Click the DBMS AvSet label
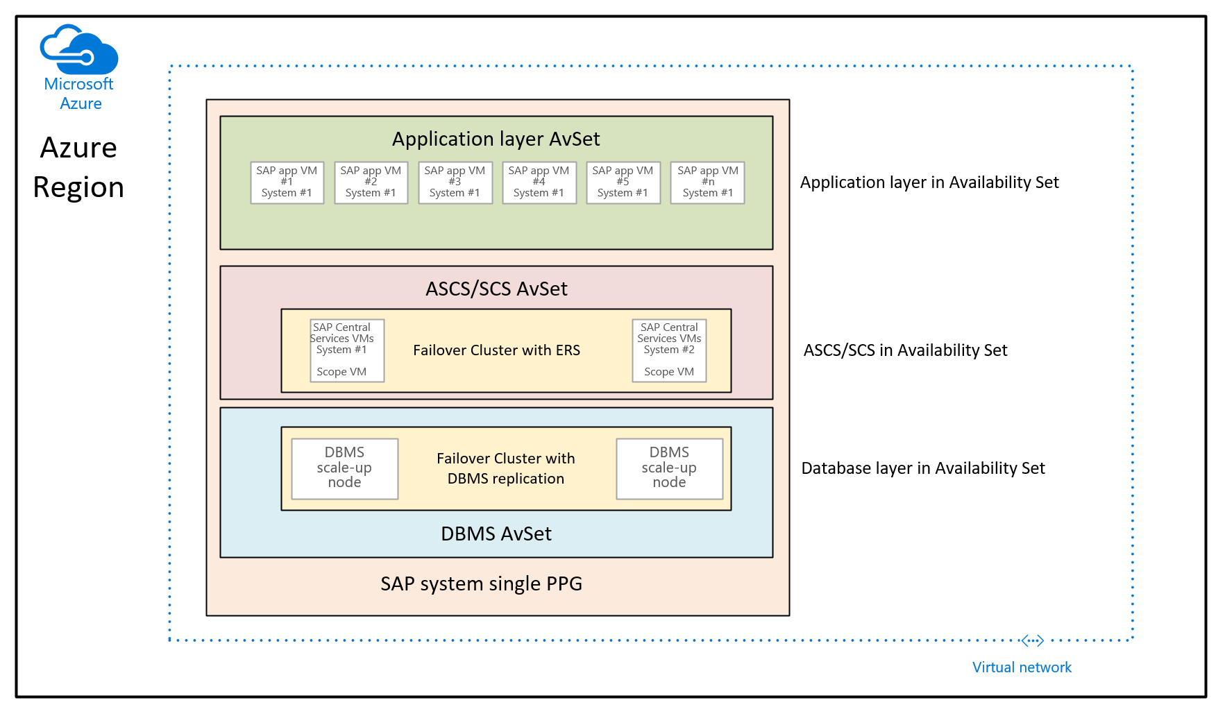The image size is (1225, 716). pos(496,534)
